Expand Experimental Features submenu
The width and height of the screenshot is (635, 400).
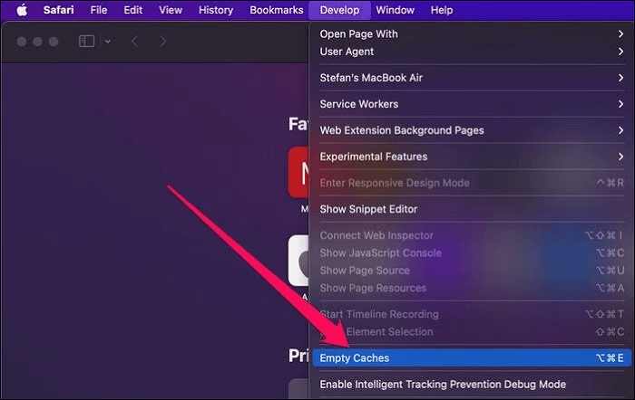click(472, 157)
